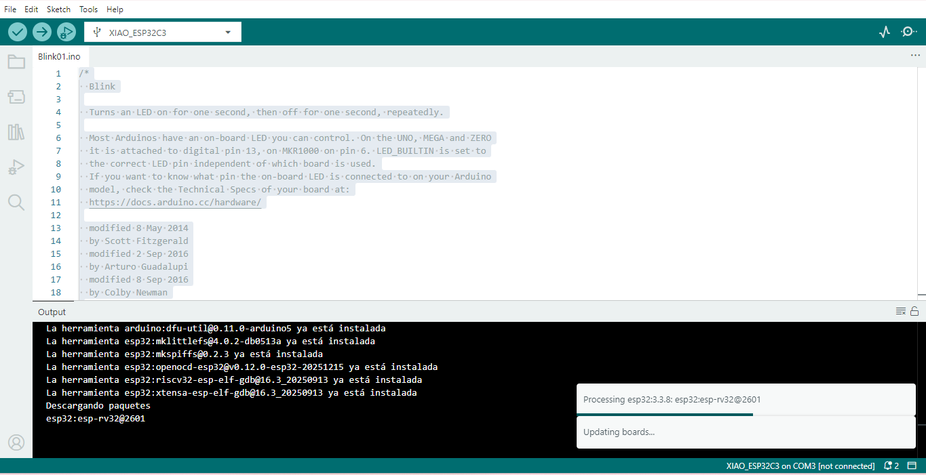Screen dimensions: 926x475
Task: Open the Sketchbook folder sidebar icon
Action: tap(16, 62)
